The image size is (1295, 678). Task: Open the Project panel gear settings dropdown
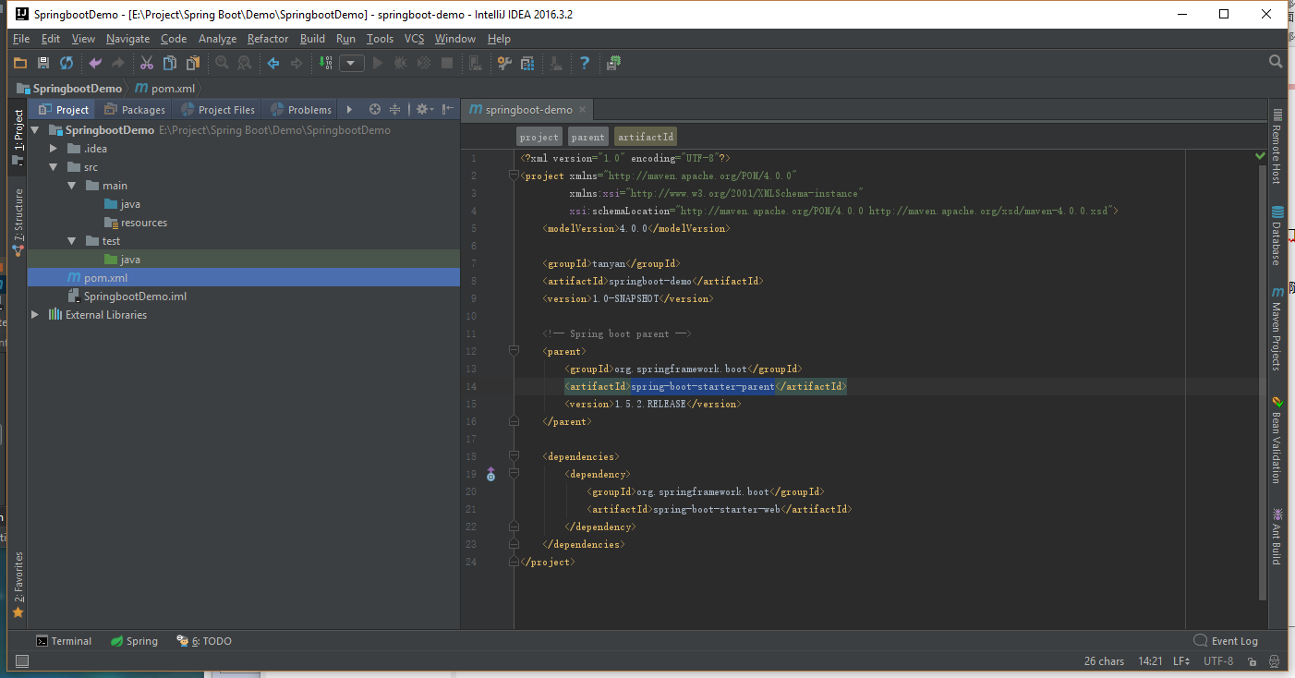(x=424, y=109)
